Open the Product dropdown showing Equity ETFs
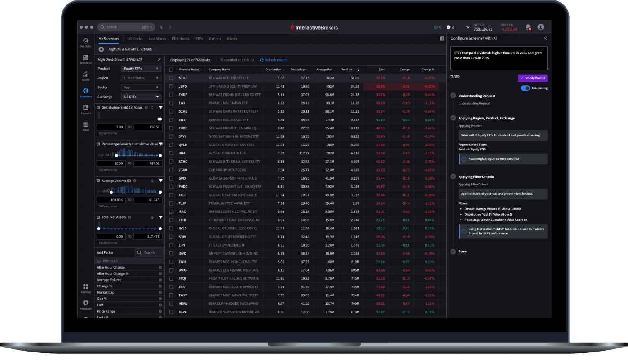628x361 pixels. click(x=141, y=69)
